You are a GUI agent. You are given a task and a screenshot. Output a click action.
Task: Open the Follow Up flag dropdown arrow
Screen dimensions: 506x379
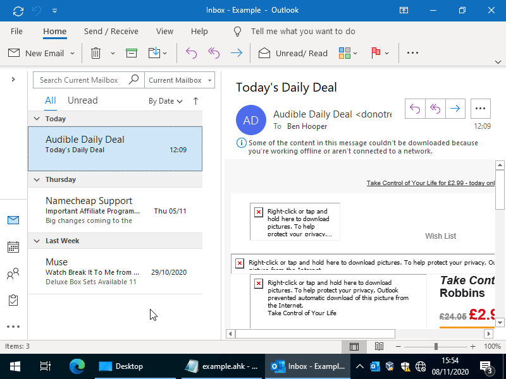[386, 53]
